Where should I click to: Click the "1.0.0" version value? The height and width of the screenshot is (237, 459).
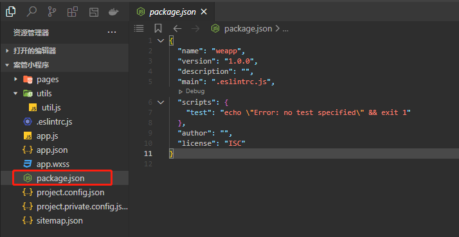(239, 61)
